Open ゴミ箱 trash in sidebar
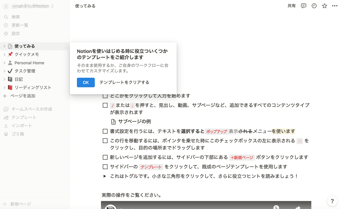The image size is (341, 209). 14,134
